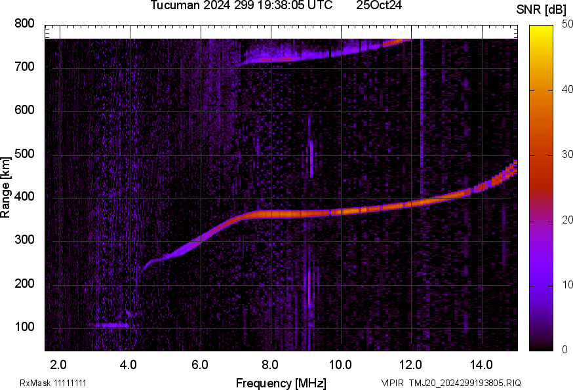Click the 50 label on the SNR colorbar

pyautogui.click(x=567, y=24)
